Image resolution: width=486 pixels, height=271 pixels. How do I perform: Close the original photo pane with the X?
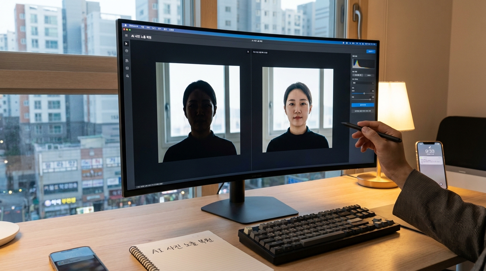pos(248,52)
